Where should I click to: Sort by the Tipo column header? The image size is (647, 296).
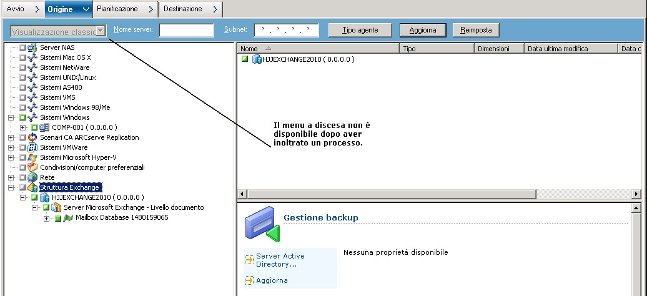(x=437, y=49)
